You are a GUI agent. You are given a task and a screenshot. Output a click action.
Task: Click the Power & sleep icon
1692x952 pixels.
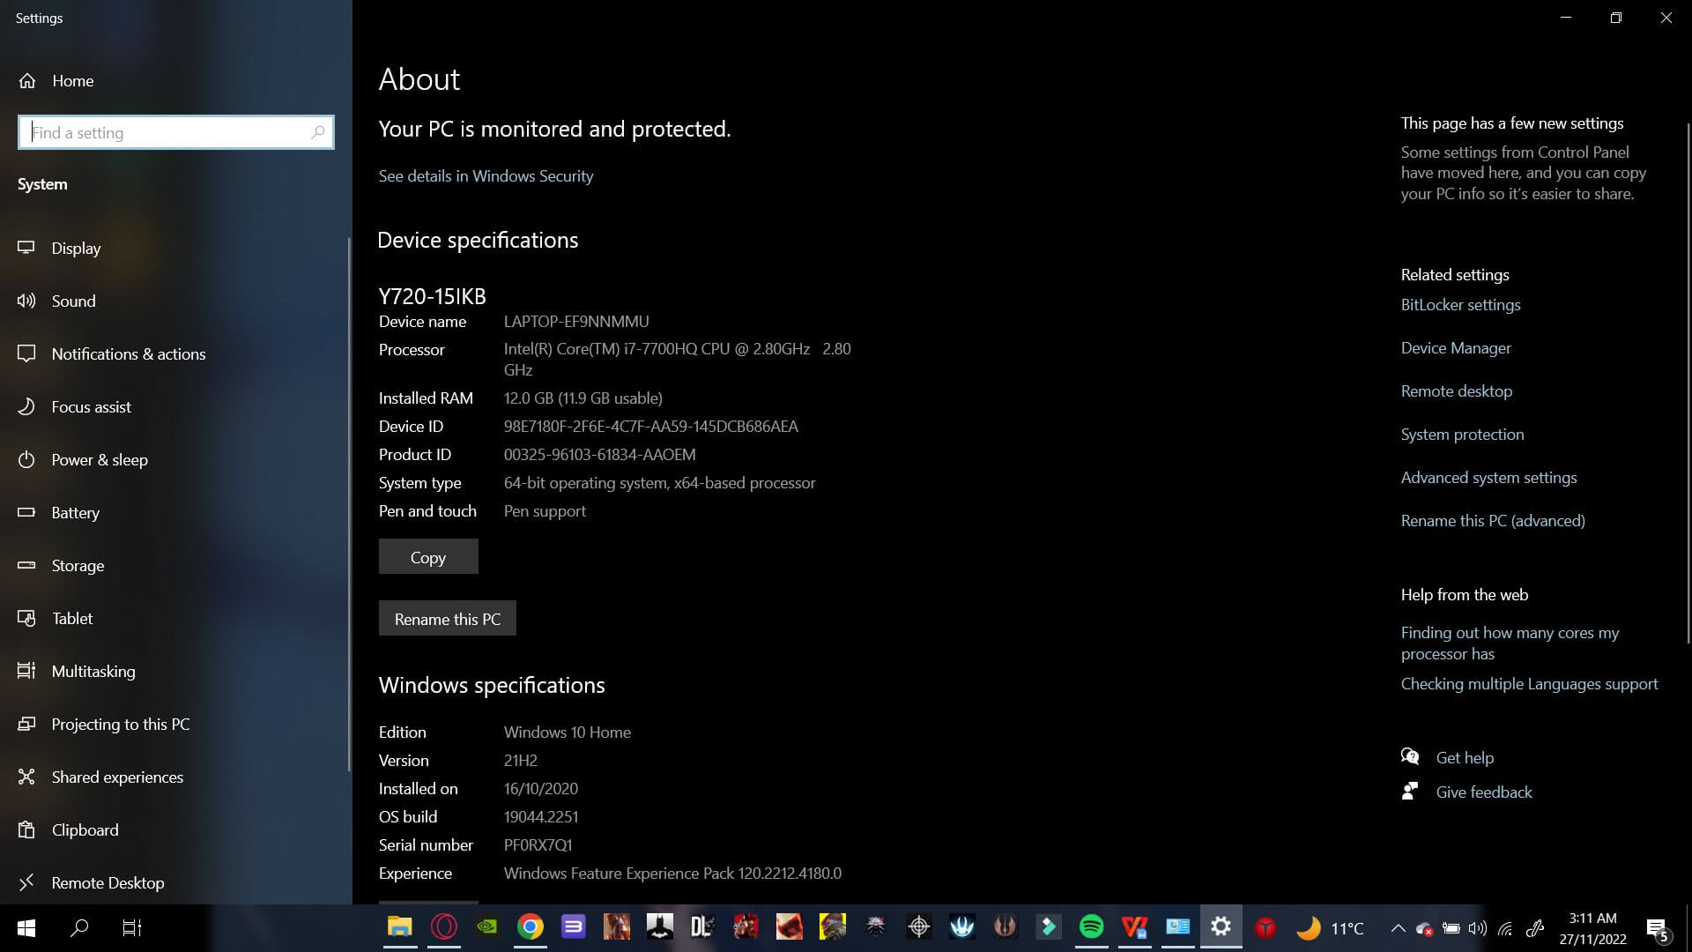pos(26,459)
